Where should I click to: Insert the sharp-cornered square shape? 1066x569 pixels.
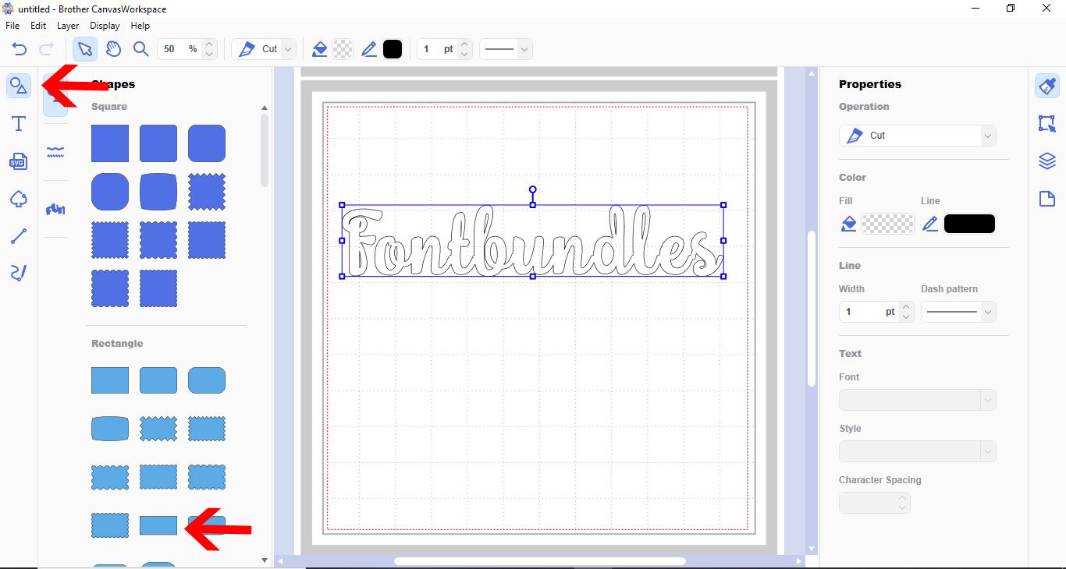pyautogui.click(x=110, y=143)
